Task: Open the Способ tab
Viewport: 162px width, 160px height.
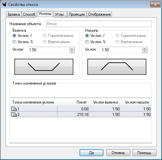Action: (x=29, y=14)
